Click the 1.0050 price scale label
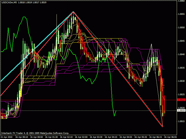This screenshot has height=139, width=186. point(182,28)
